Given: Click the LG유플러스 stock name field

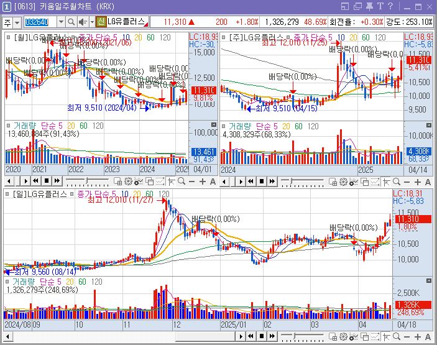Looking at the screenshot, I should (x=127, y=22).
